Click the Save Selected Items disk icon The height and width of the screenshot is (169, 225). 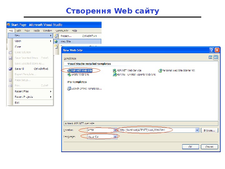(11, 58)
